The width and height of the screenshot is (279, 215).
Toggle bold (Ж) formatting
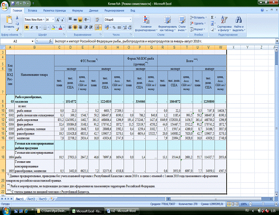(26, 27)
